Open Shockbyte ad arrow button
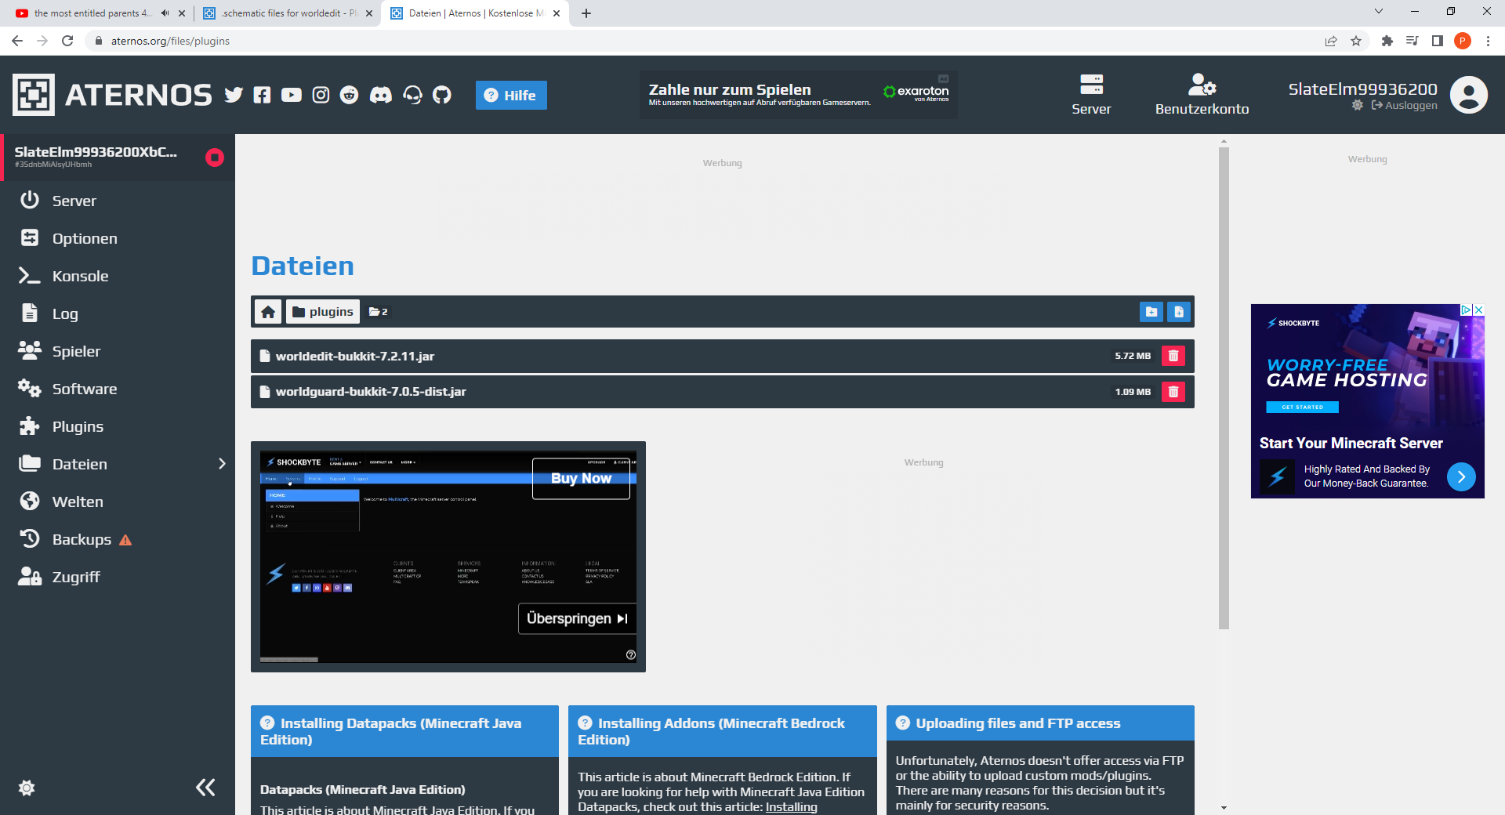The image size is (1505, 815). [1461, 476]
